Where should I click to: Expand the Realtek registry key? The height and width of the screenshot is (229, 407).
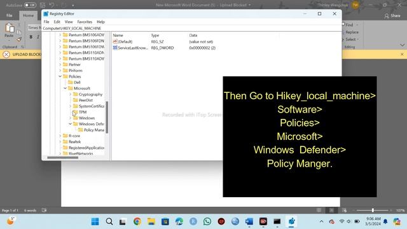coord(60,142)
